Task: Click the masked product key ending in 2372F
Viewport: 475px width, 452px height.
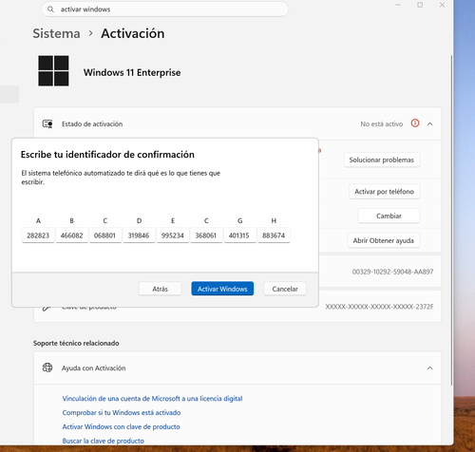Action: pos(379,307)
